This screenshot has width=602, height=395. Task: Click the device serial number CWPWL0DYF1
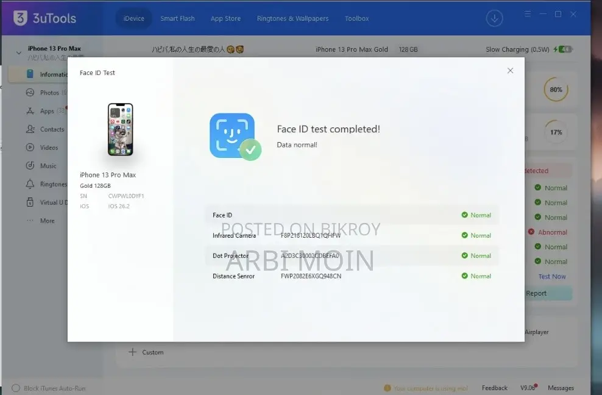126,196
